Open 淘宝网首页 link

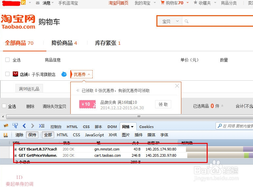click(x=118, y=3)
